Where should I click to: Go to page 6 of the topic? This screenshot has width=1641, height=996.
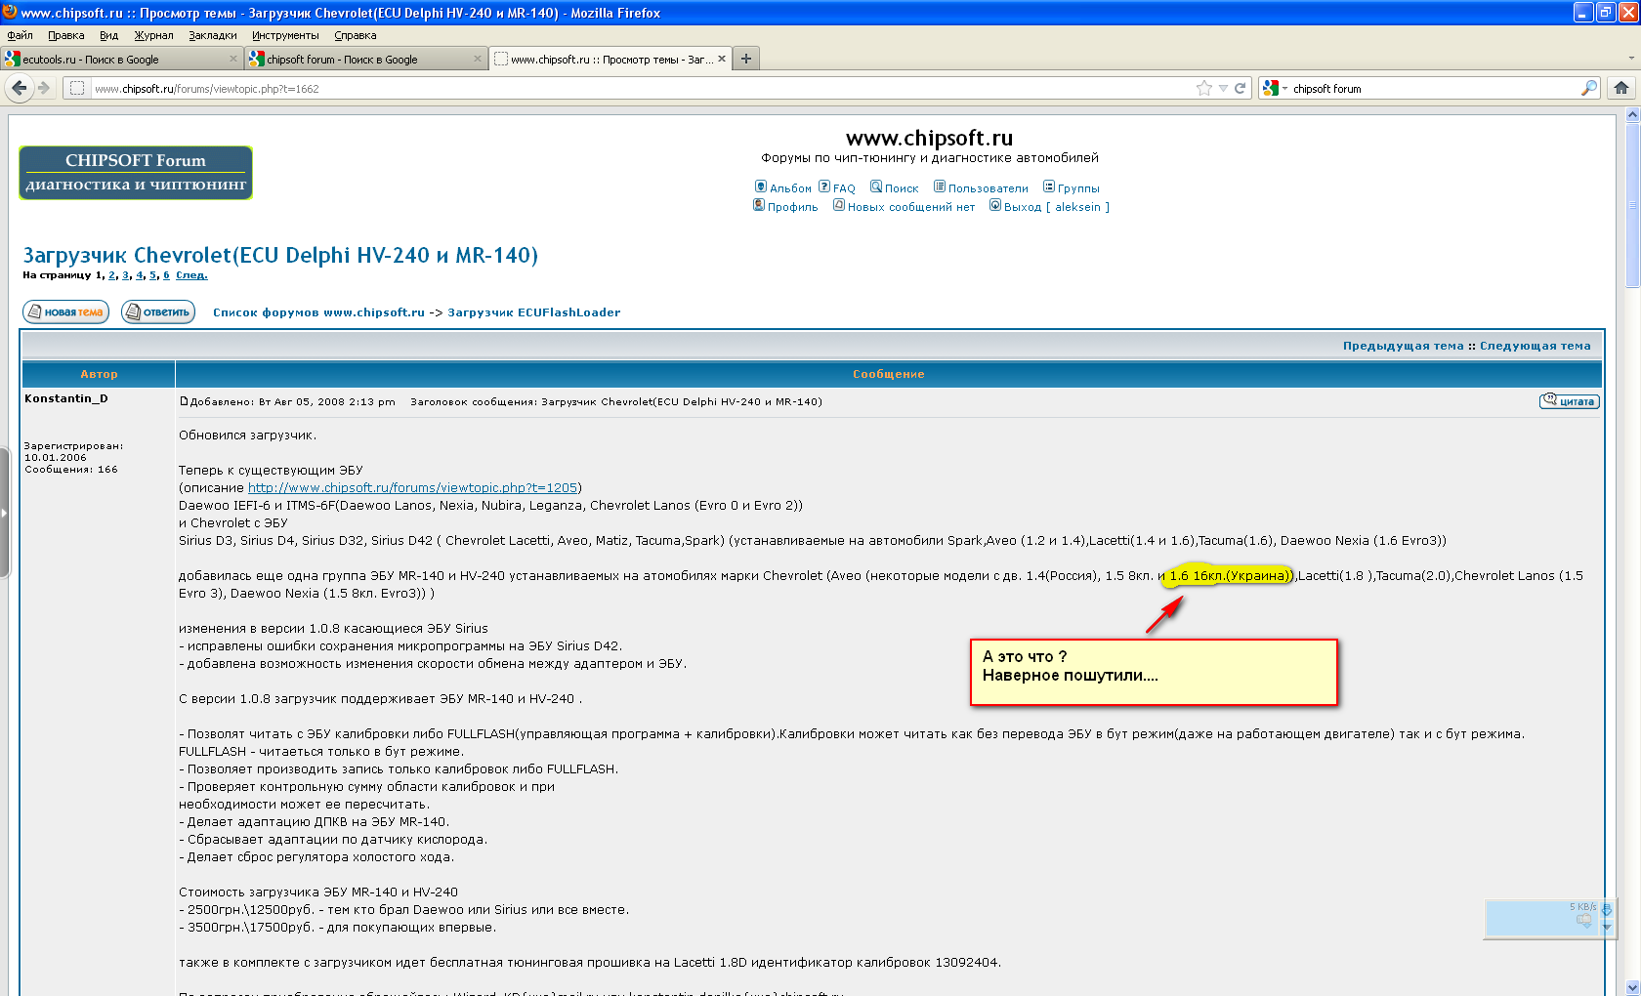click(x=166, y=275)
